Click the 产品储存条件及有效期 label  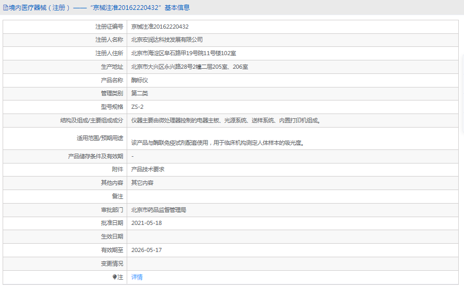pyautogui.click(x=95, y=156)
